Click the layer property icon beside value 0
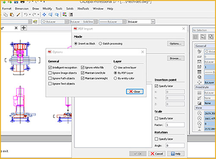The height and width of the screenshot is (159, 216). coord(199,56)
